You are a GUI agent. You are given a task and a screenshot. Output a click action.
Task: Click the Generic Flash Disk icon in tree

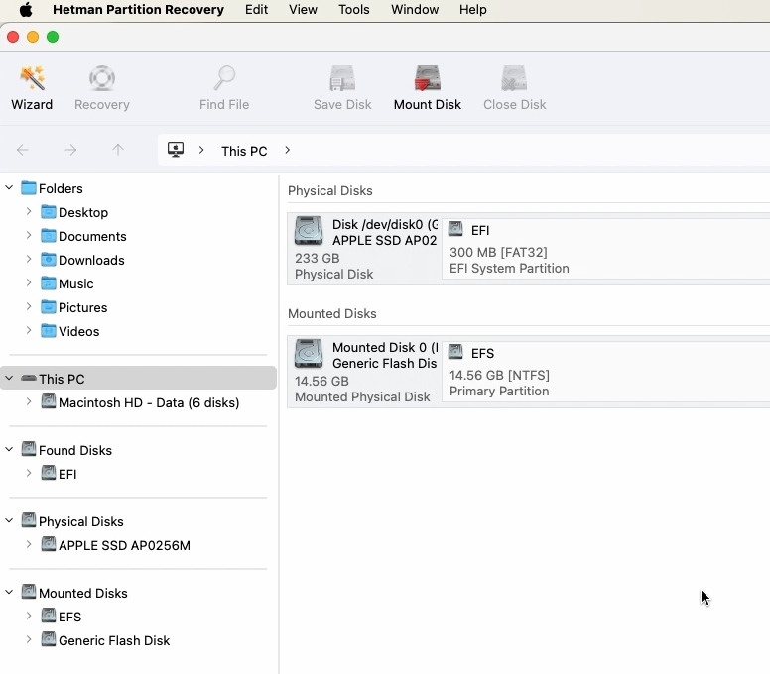[x=48, y=640]
